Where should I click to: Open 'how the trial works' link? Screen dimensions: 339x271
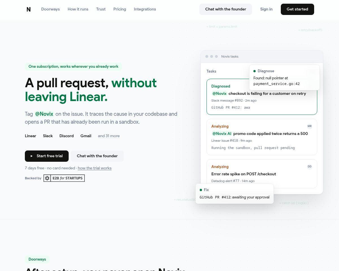coord(95,168)
